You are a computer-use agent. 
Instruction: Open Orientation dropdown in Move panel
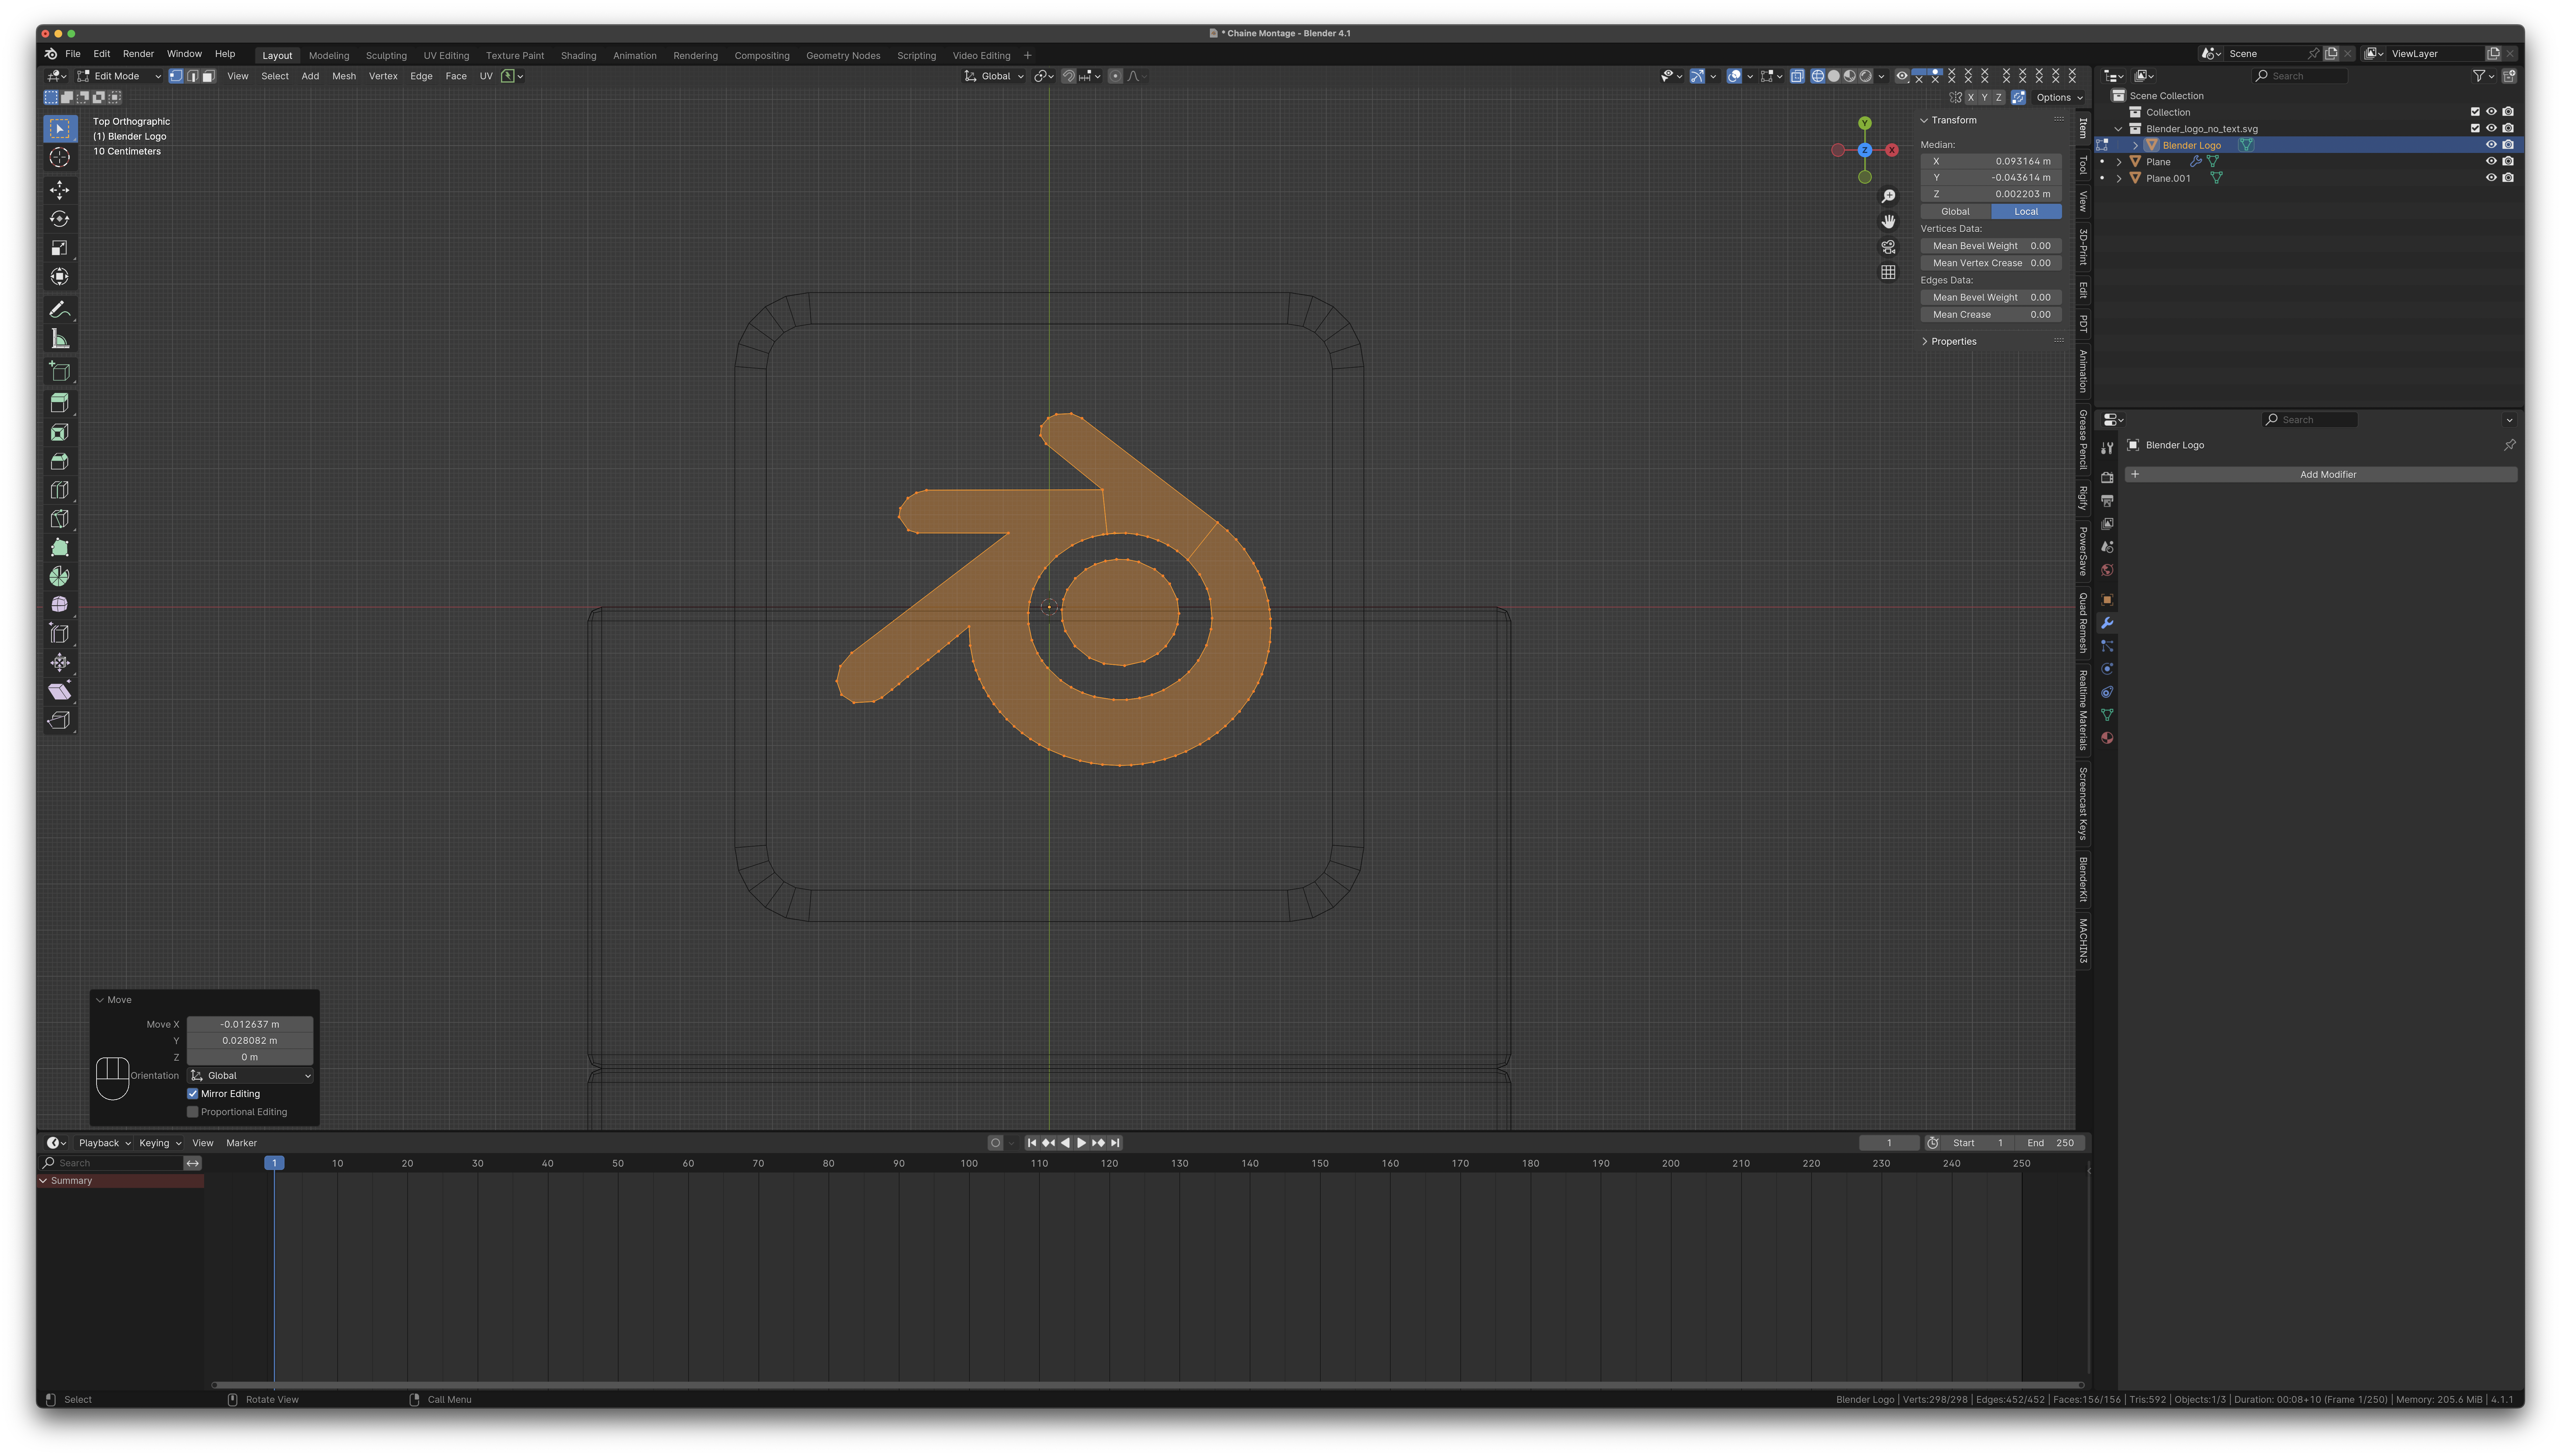(x=250, y=1076)
